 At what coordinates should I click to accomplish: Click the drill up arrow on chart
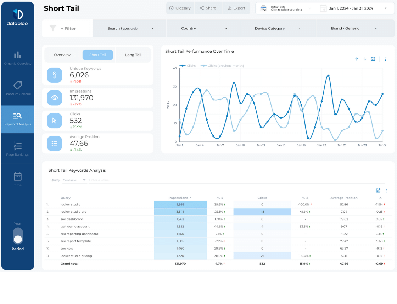pos(357,59)
